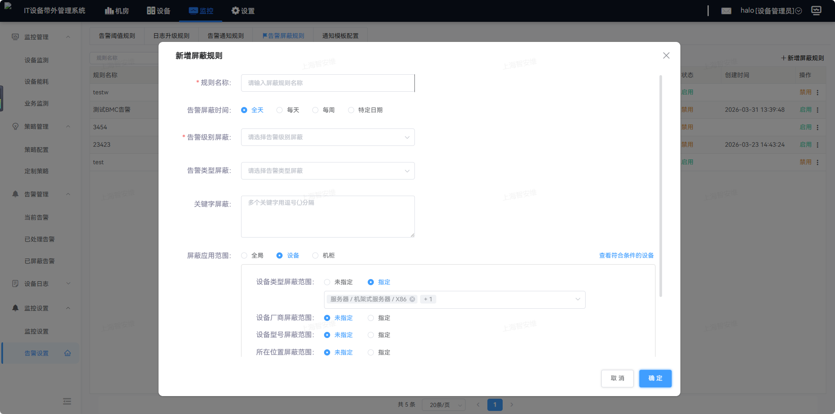Click the 机房 building icon in the top nav

point(109,10)
